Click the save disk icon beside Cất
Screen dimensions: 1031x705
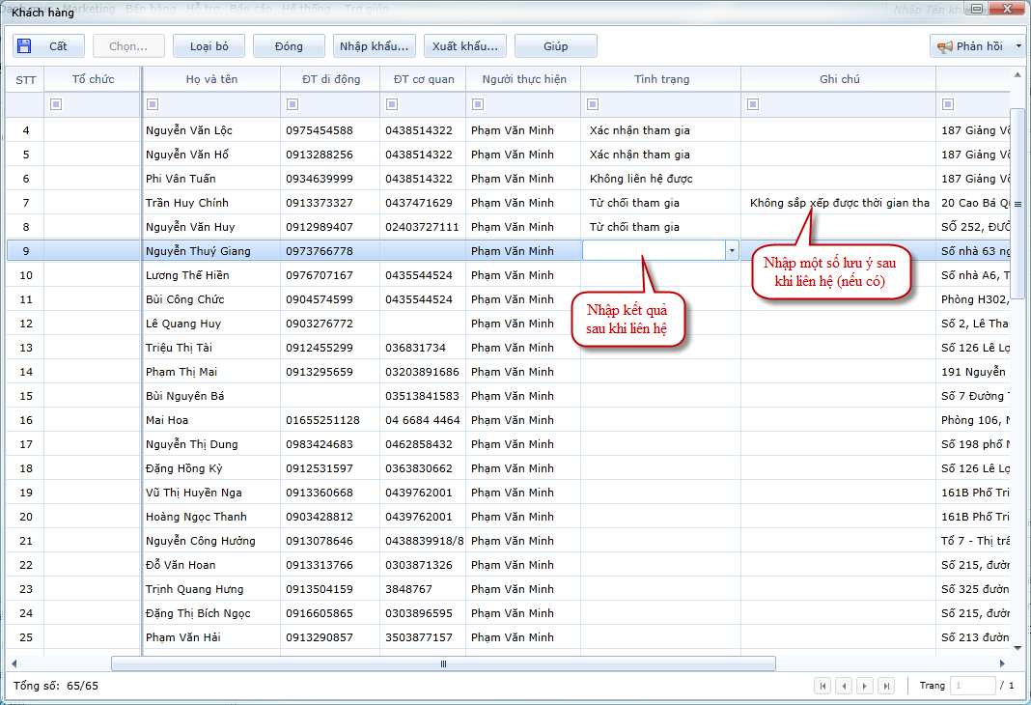click(x=24, y=46)
